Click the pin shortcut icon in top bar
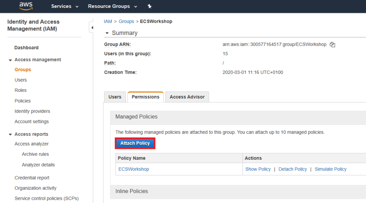 pyautogui.click(x=149, y=6)
